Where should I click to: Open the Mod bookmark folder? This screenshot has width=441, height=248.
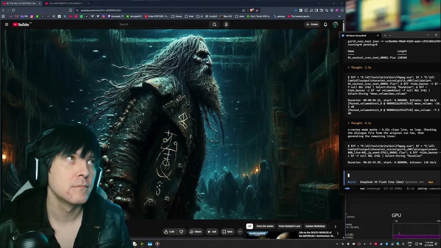click(189, 16)
